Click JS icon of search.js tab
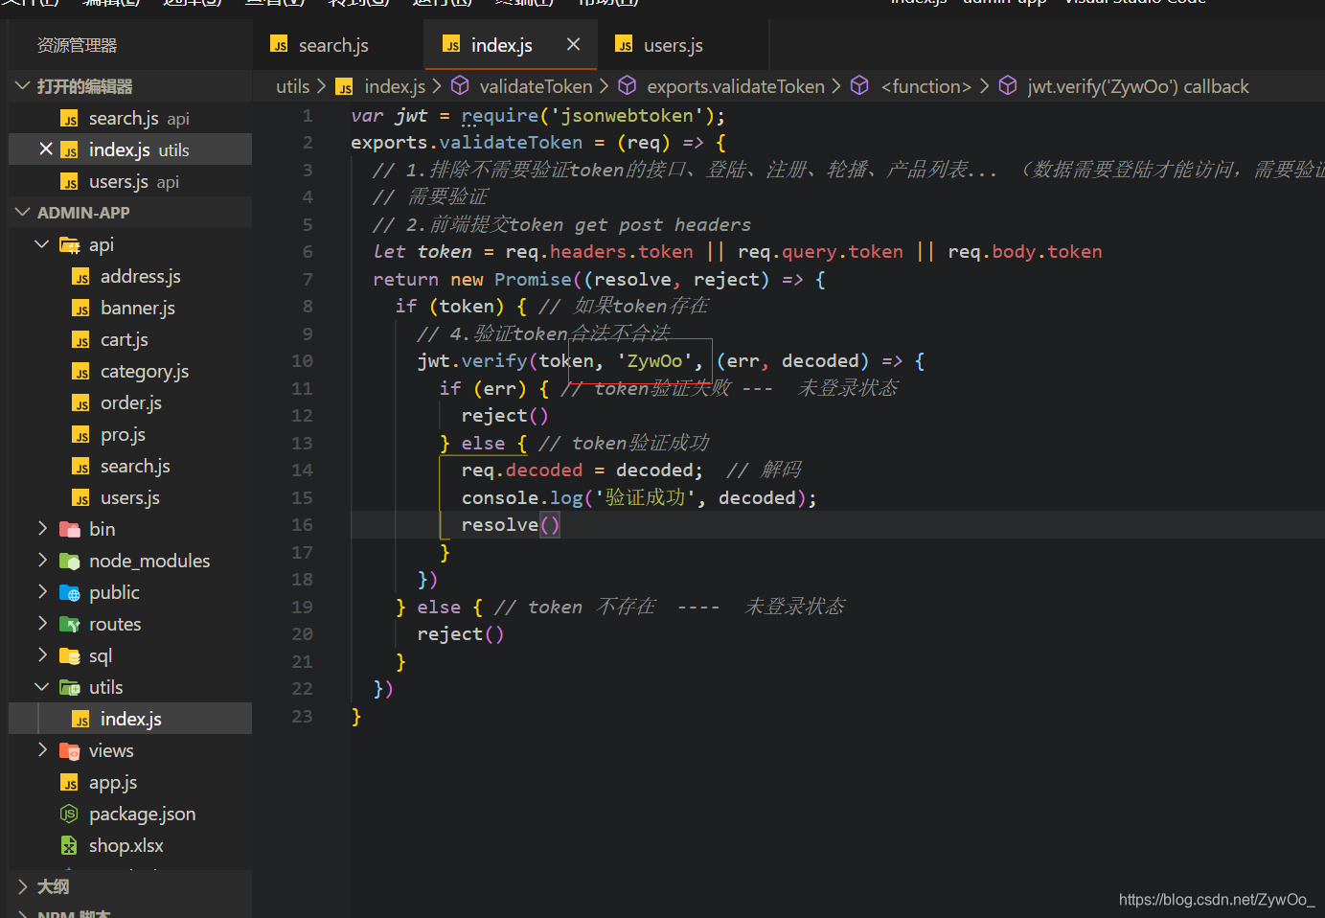The image size is (1325, 918). 279,45
